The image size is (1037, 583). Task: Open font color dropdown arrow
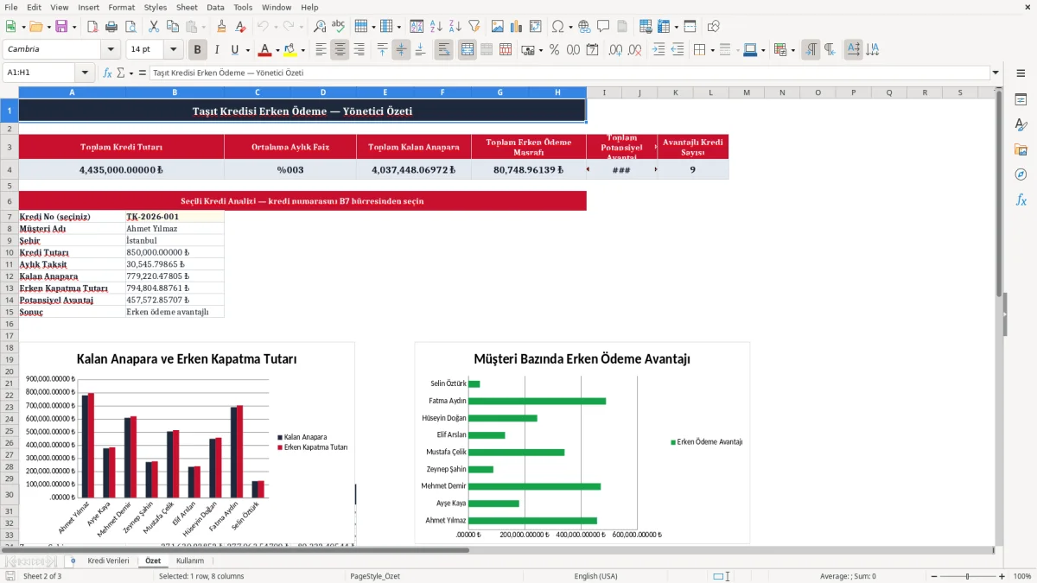pos(277,50)
